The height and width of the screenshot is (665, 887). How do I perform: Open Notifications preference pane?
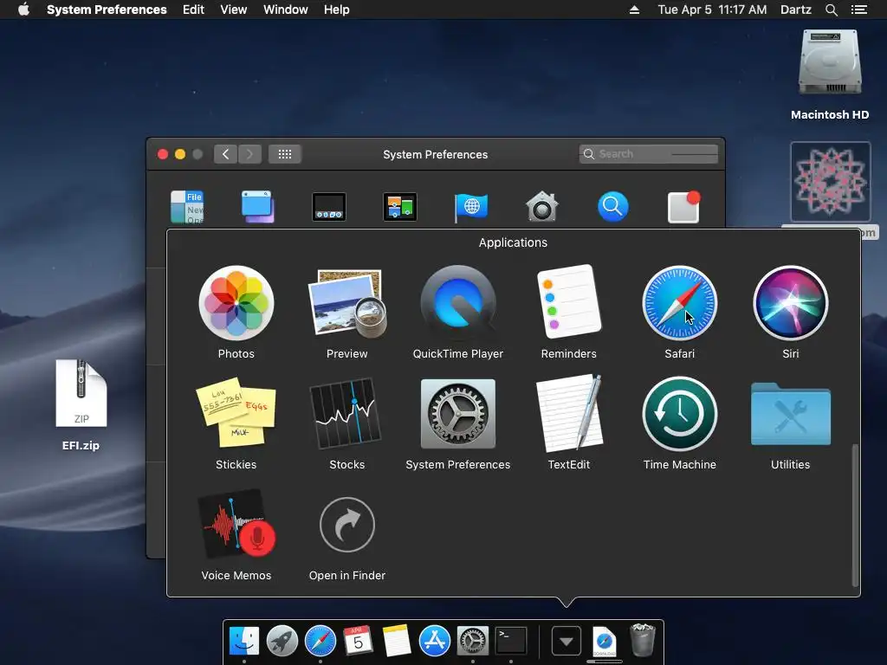[x=684, y=207]
